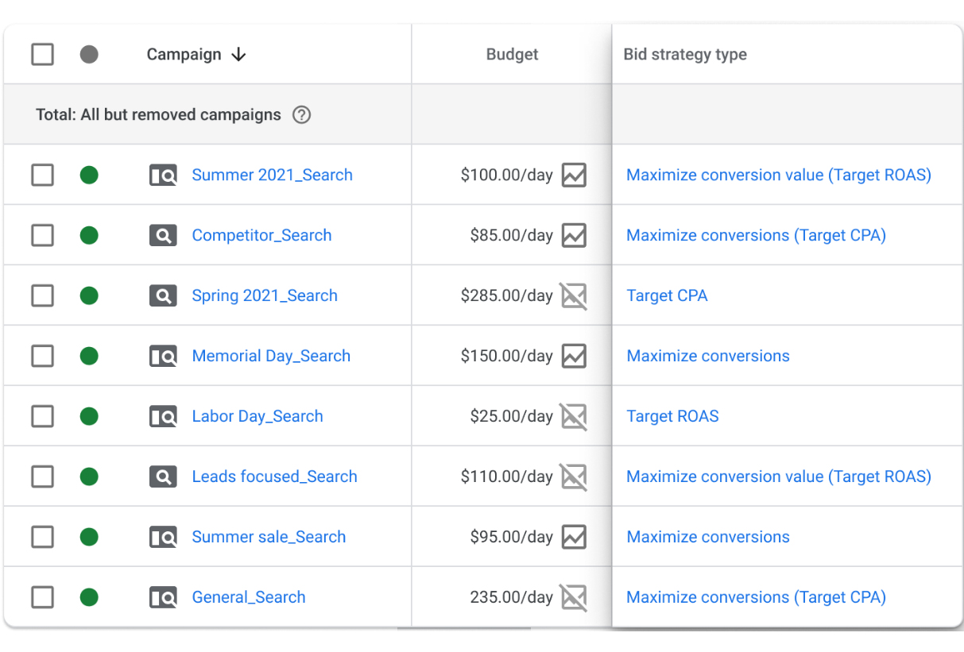Open Leads focused_Search's Maximize conversion value strategy

779,476
